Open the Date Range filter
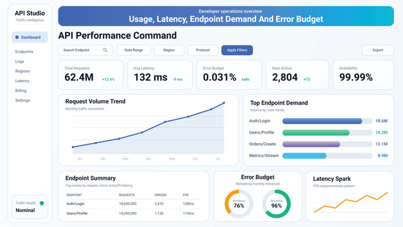This screenshot has width=403, height=227. tap(134, 50)
